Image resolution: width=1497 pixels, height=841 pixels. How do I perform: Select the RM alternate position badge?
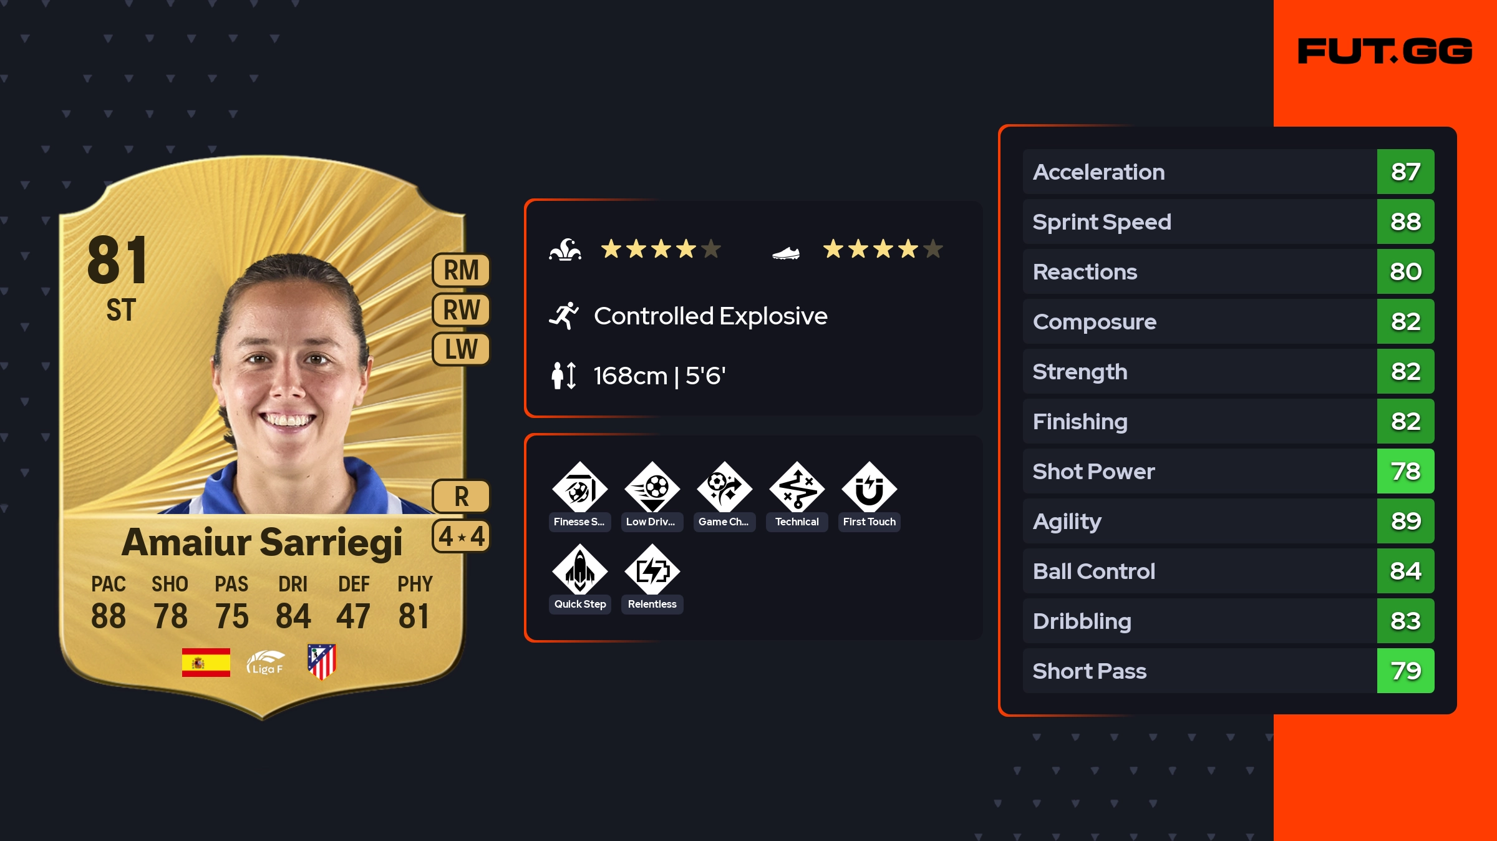[461, 270]
